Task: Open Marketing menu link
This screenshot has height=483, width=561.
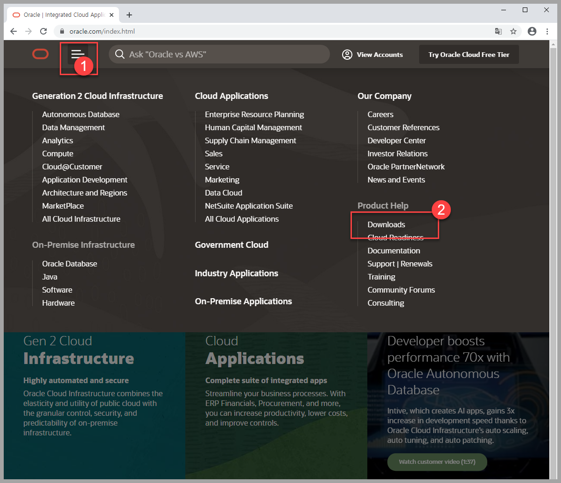Action: click(222, 180)
